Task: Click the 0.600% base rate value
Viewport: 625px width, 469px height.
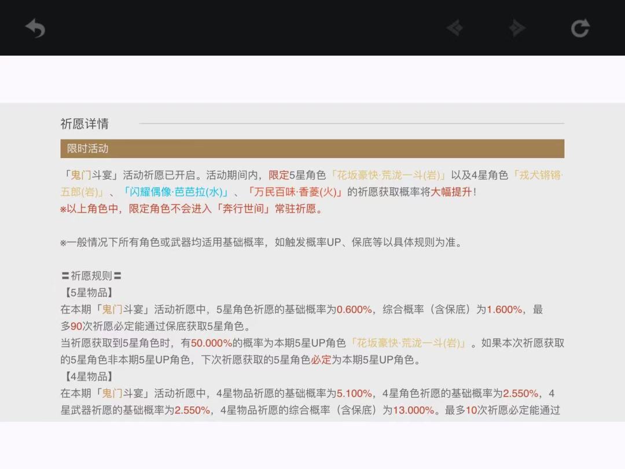Action: [x=354, y=309]
